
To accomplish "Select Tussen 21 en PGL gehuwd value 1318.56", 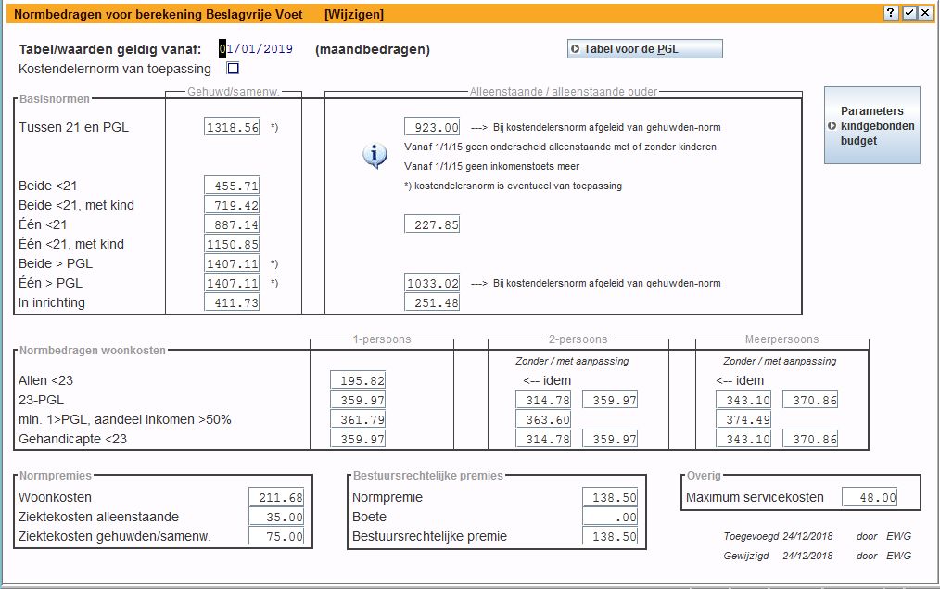I will (x=232, y=126).
